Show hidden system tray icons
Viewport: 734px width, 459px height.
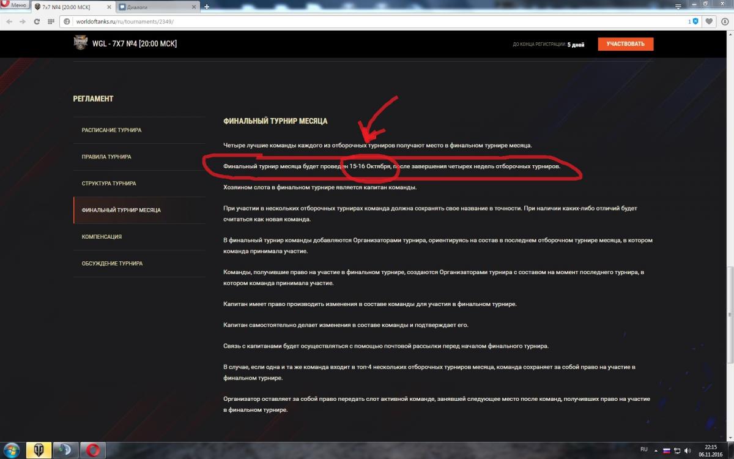tap(656, 450)
